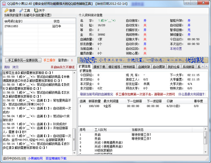Open 开启QQ永久不掉线 link
Image resolution: width=211 pixels, height=163 pixels.
62,67
